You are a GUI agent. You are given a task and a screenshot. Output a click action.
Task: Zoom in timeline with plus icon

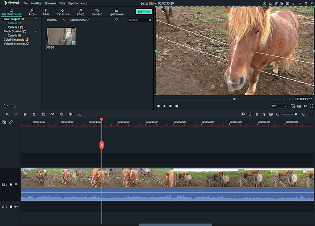[304, 114]
